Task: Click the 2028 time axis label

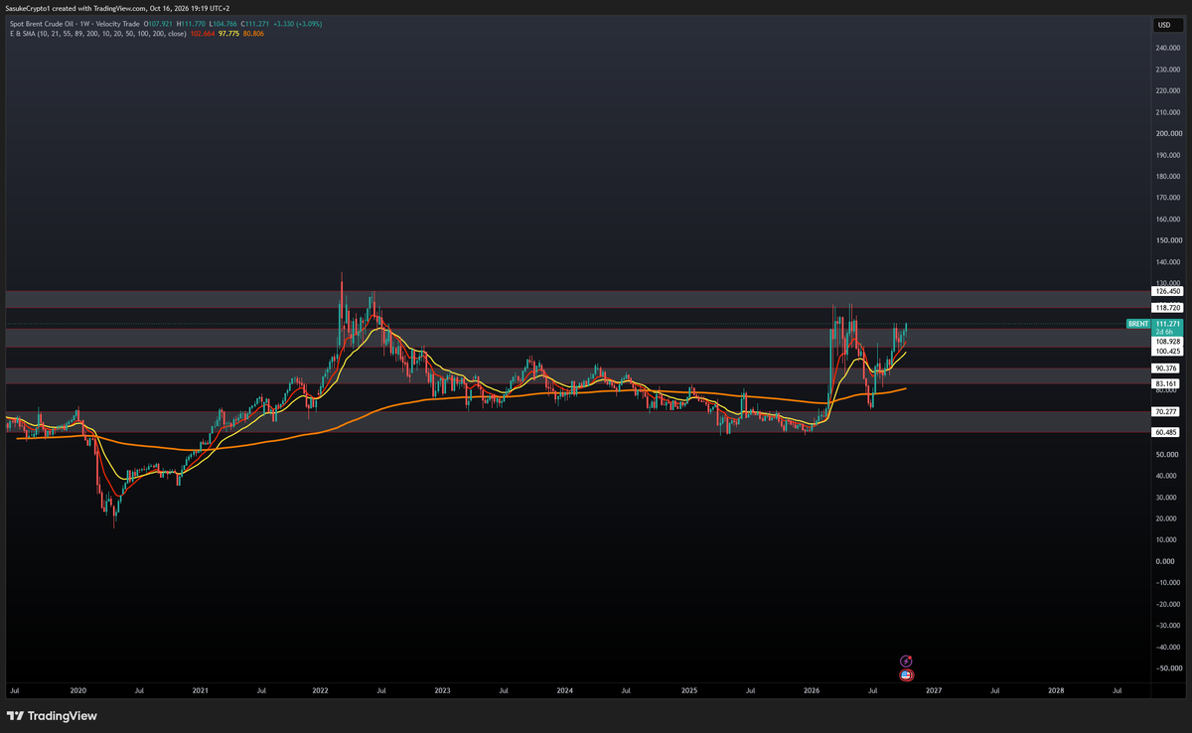Action: (1056, 689)
